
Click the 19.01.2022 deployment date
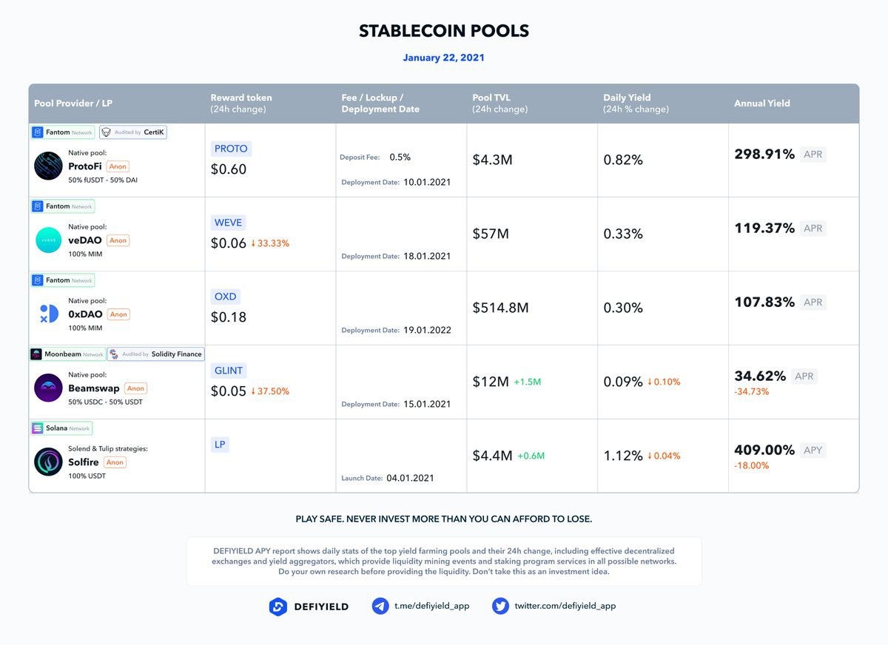[x=427, y=330]
